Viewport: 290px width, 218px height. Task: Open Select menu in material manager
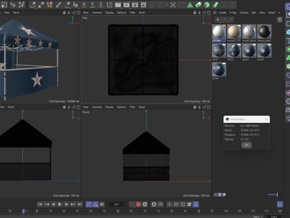(x=271, y=13)
